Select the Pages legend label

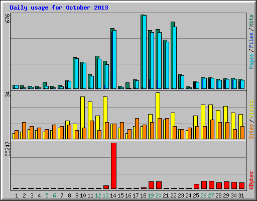(x=251, y=61)
